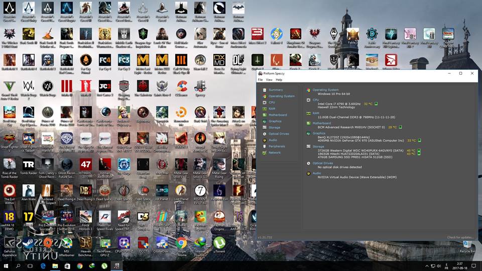Open the OCCT desktop icon
482x271 pixels.
[143, 245]
